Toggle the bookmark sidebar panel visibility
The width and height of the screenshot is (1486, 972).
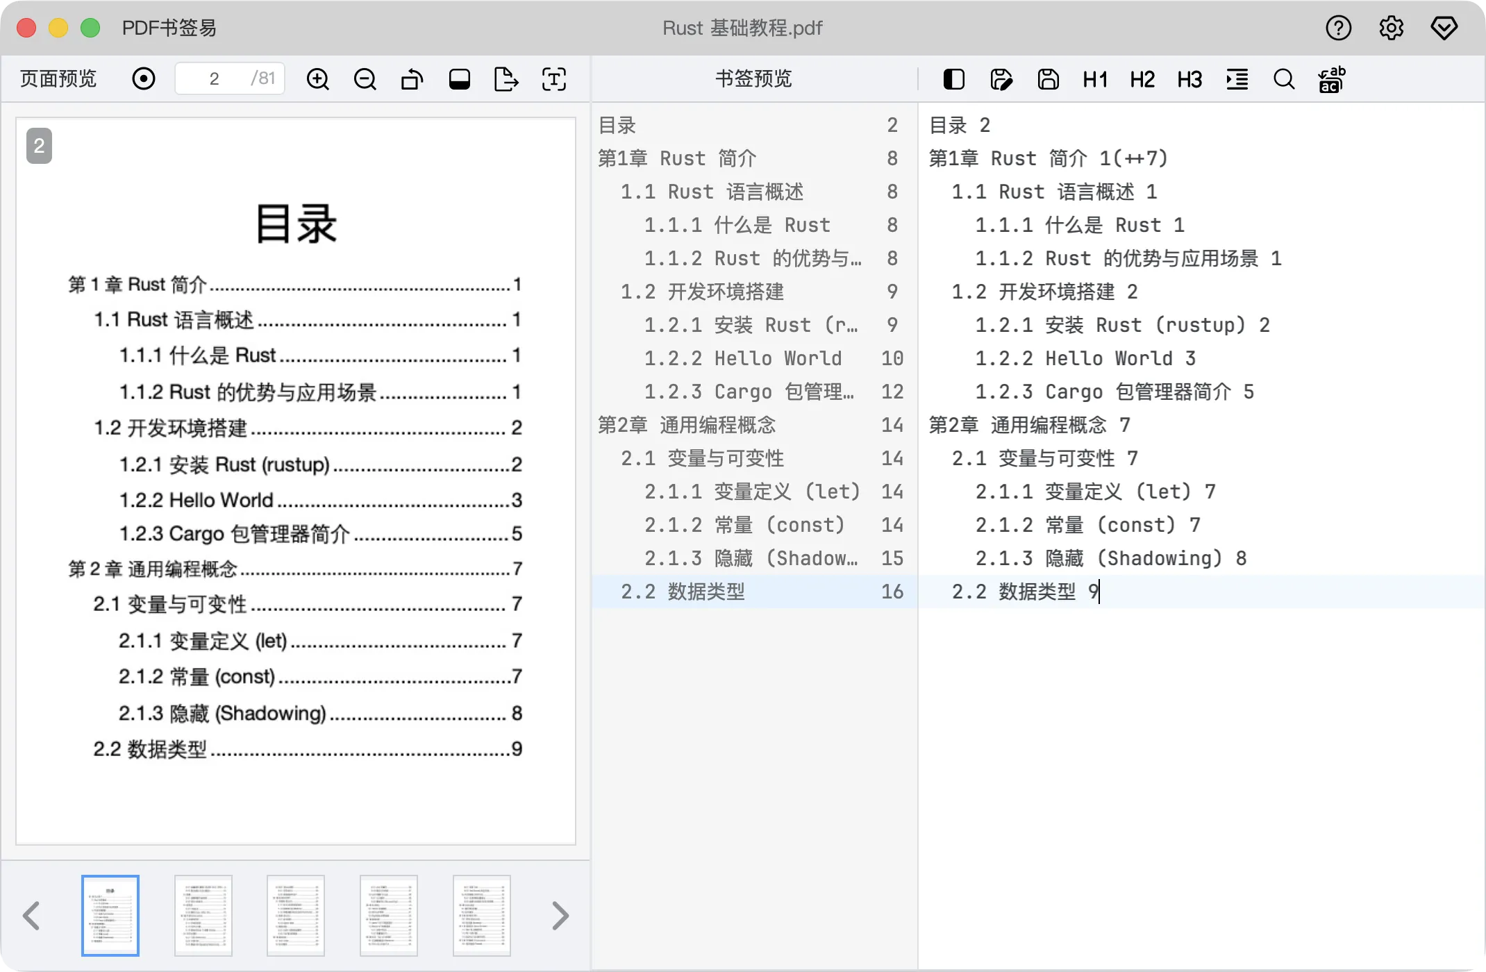(953, 78)
